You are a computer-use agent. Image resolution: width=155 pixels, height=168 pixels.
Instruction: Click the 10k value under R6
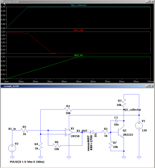[56, 149]
